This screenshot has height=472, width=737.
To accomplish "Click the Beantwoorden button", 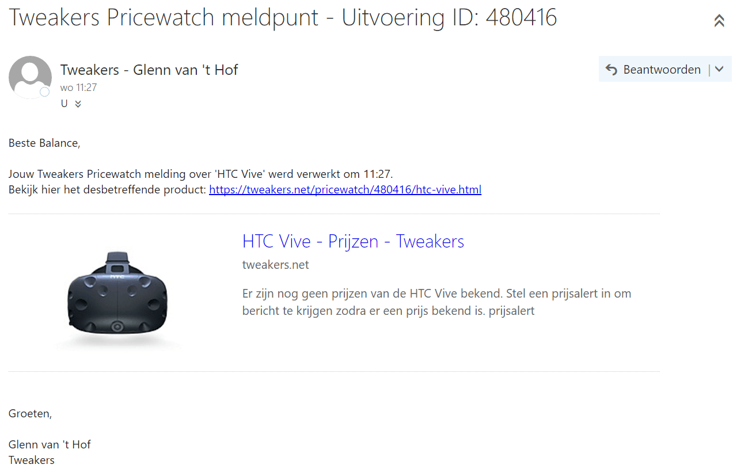I will tap(654, 70).
